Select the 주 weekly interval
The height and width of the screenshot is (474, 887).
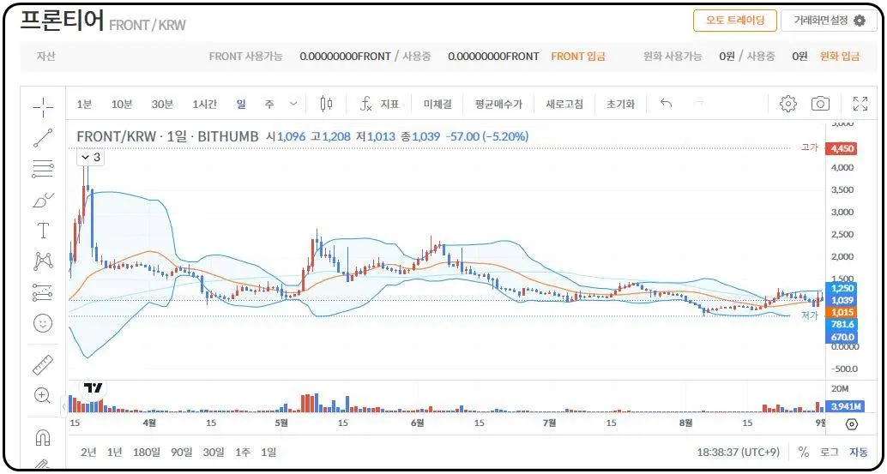(x=269, y=104)
